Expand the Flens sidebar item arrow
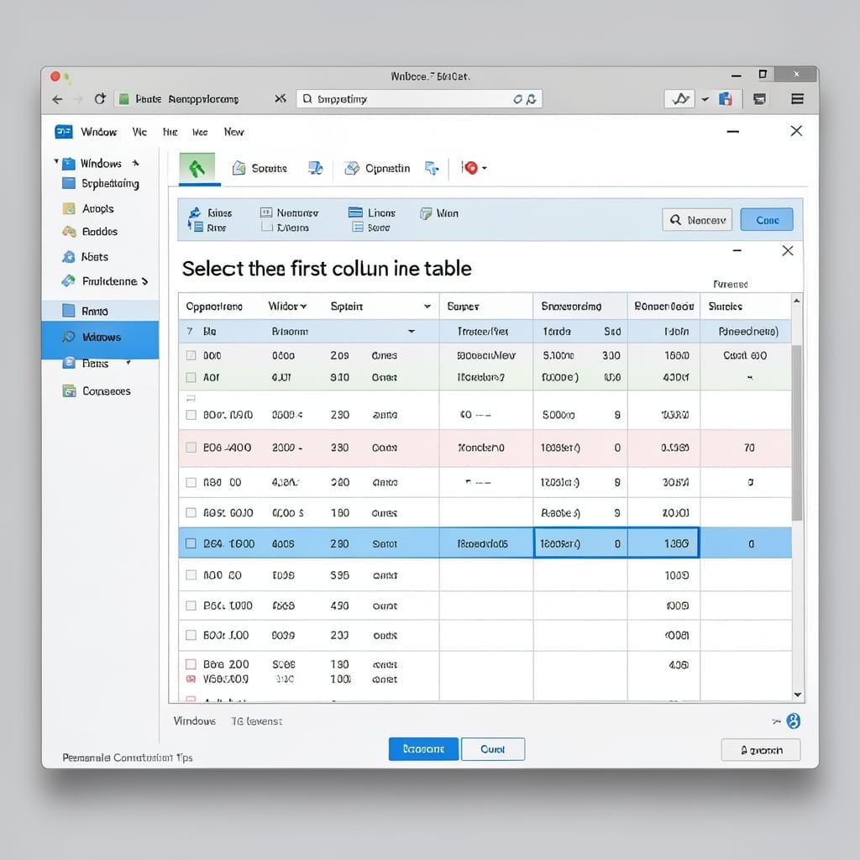Screen dimensions: 860x860 [128, 362]
